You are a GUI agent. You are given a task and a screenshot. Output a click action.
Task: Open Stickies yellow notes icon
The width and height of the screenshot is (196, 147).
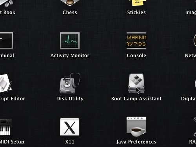point(137,3)
